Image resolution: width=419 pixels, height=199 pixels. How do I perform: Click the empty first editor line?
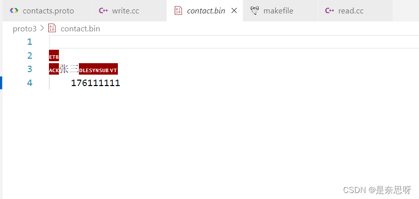point(234,42)
